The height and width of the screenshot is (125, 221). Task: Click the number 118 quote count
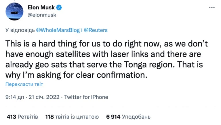click(49, 117)
